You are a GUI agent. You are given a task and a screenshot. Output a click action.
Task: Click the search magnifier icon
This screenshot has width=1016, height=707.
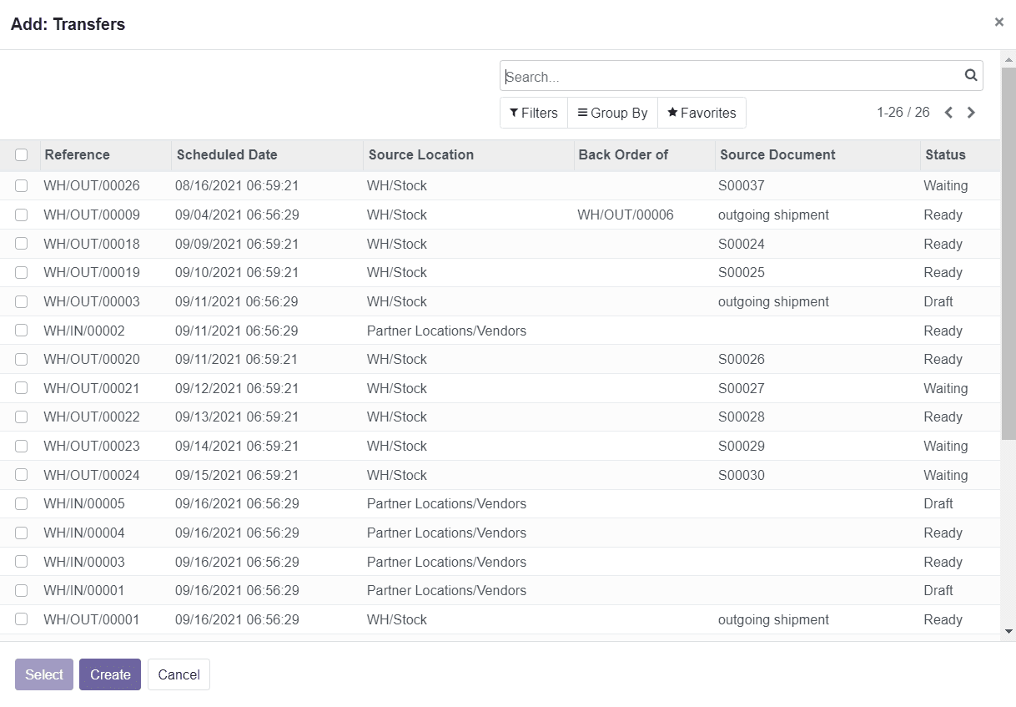click(970, 75)
